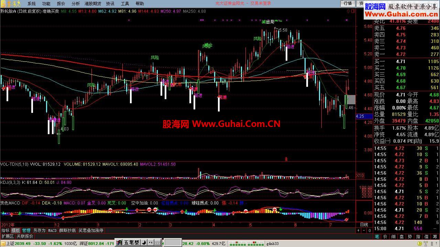Viewport: 440px width, 247px height.
Task: Click the gdnb33 server label
Action: pyautogui.click(x=273, y=244)
